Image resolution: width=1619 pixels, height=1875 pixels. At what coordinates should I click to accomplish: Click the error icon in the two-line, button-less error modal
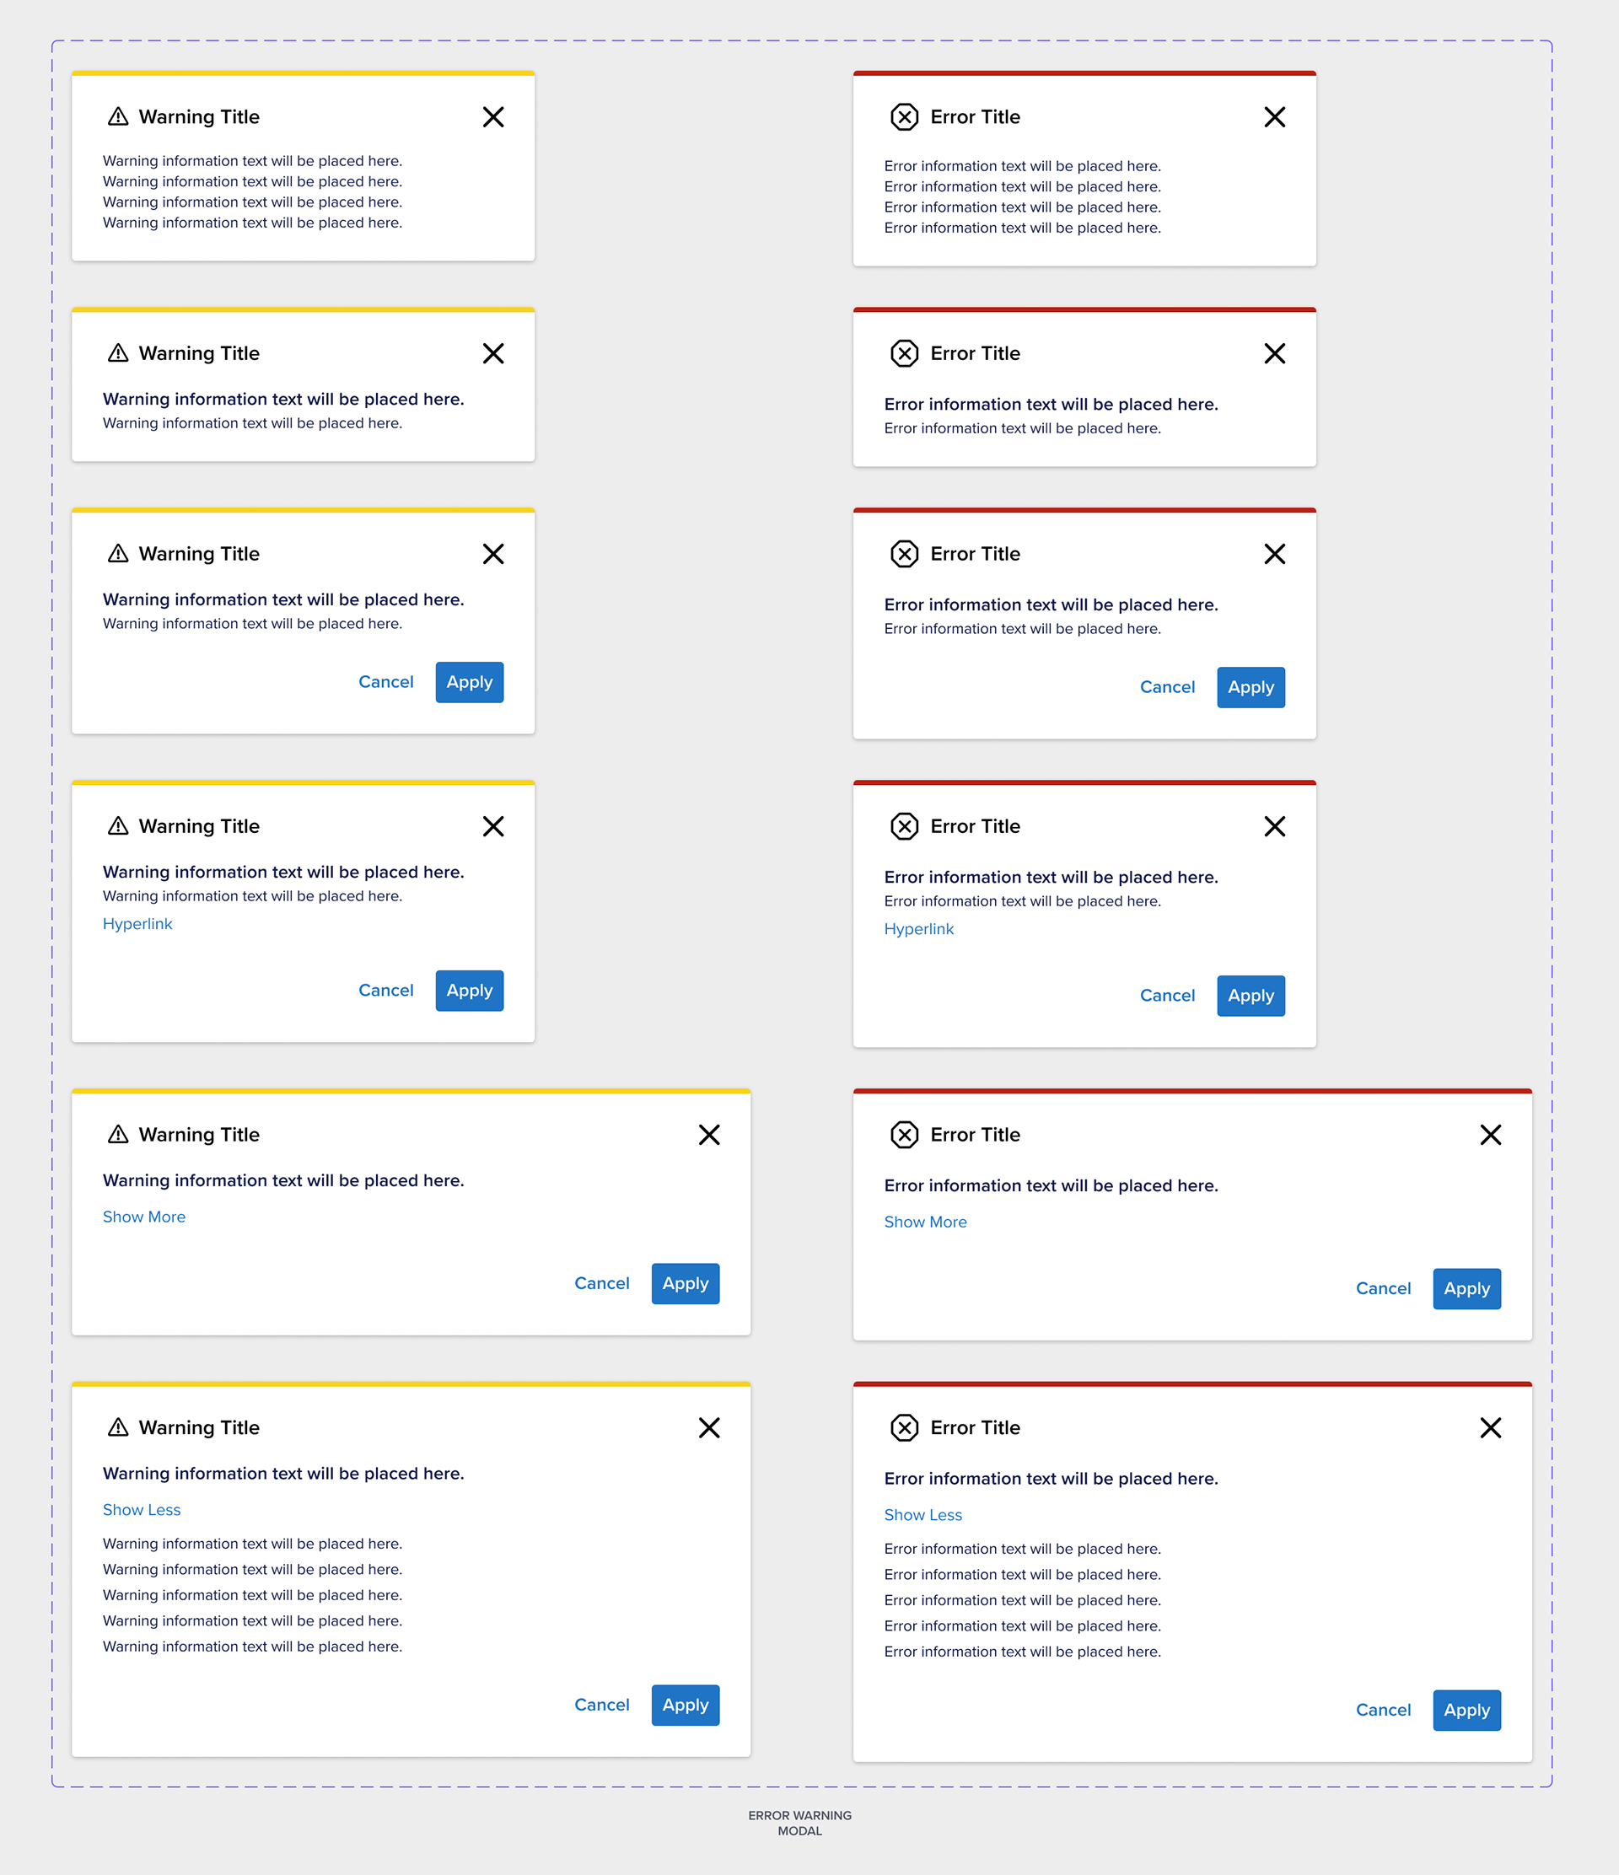pos(904,353)
